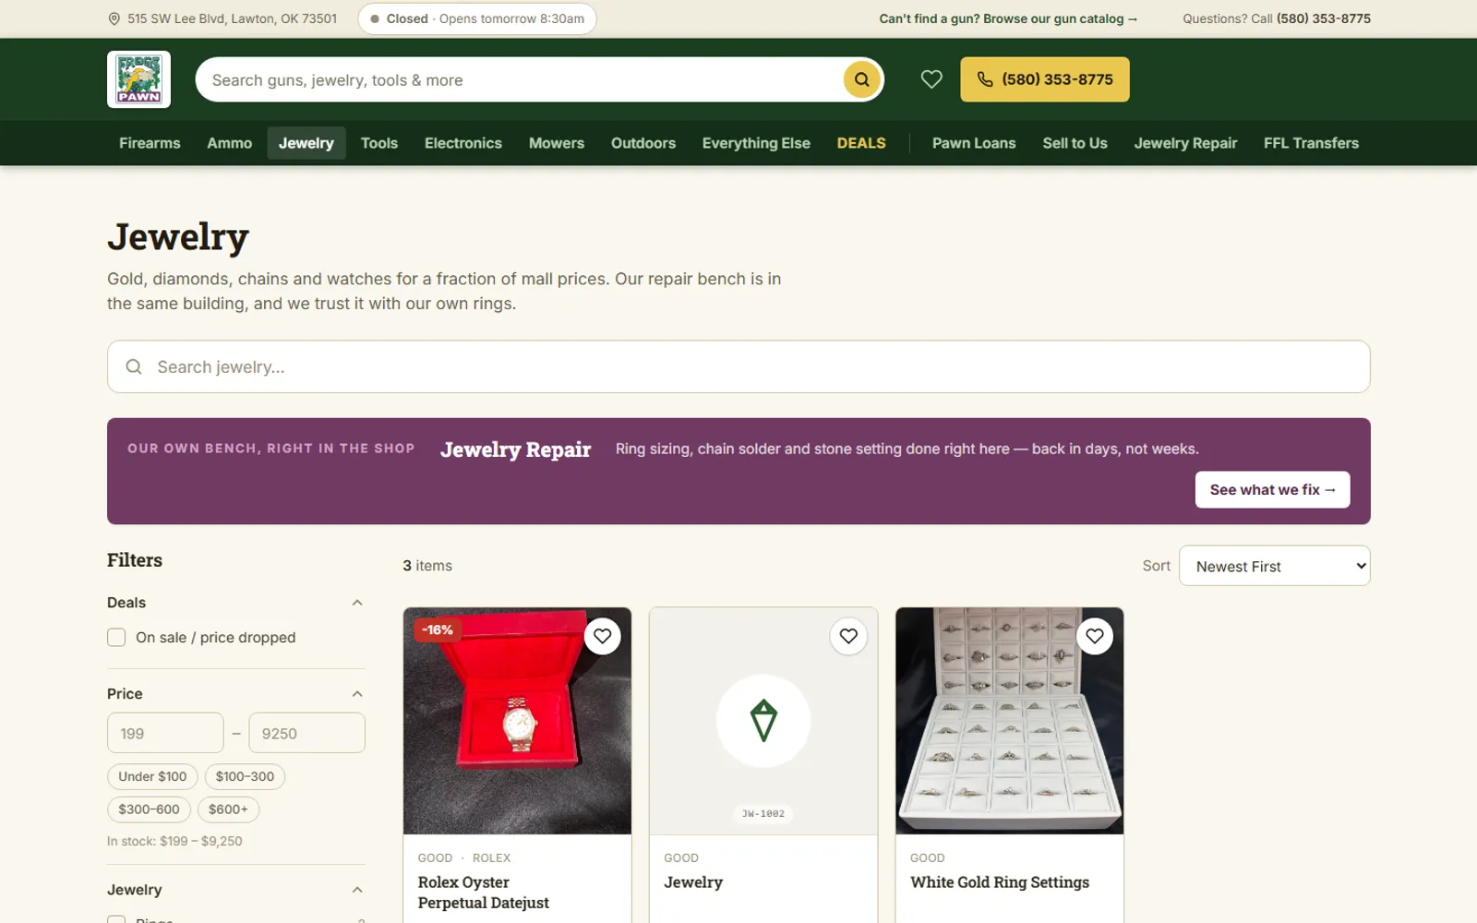Favorite the JW-1002 Jewelry item

coord(848,636)
